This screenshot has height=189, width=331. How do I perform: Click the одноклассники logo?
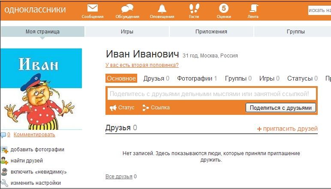[x=35, y=9]
